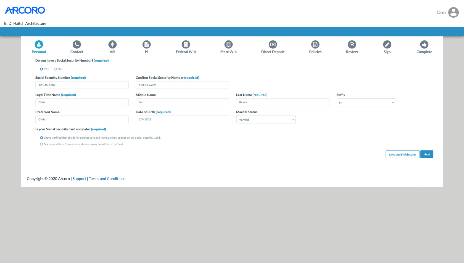Viewport: 464px width, 263px height.
Task: Select the I9 document icon
Action: click(146, 44)
